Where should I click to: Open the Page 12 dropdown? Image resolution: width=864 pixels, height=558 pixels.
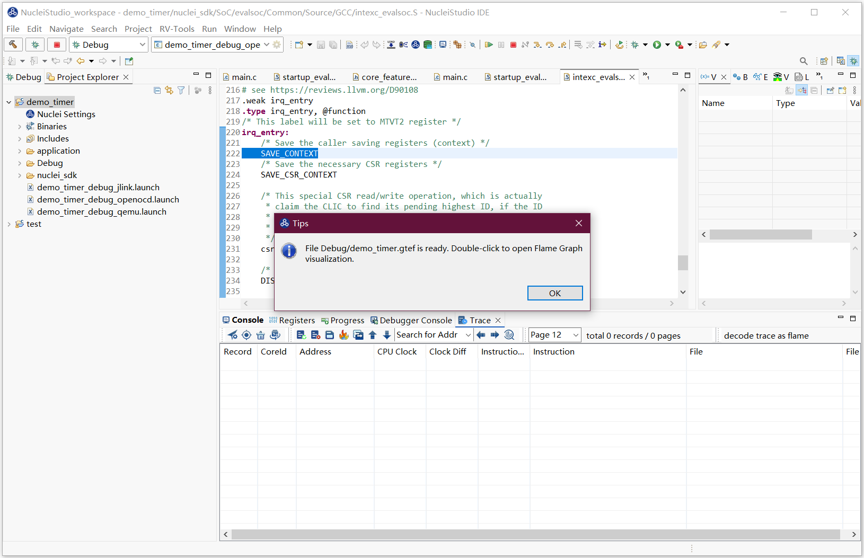[576, 335]
